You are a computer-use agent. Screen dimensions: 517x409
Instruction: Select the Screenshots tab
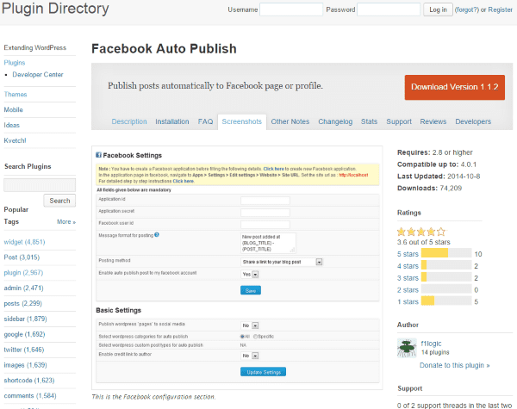coord(241,121)
